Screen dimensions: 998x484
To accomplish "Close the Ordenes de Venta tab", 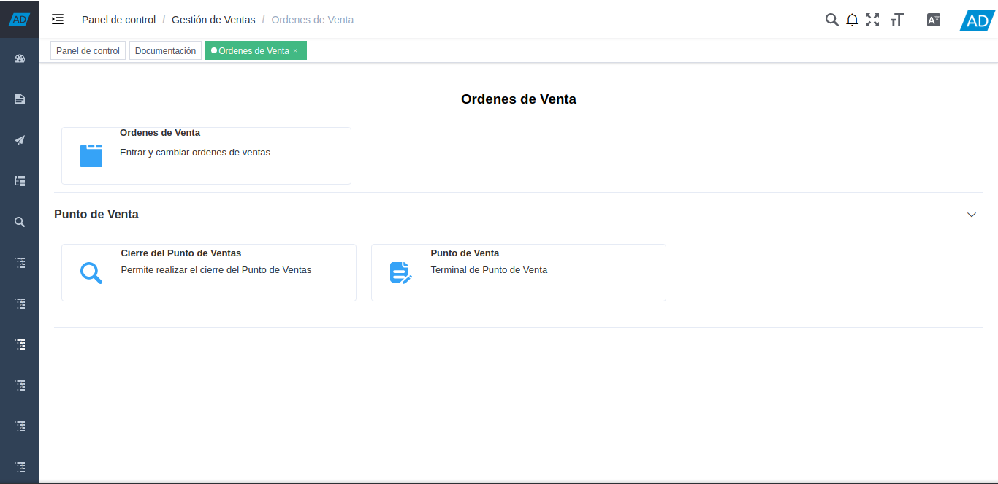I will click(297, 50).
